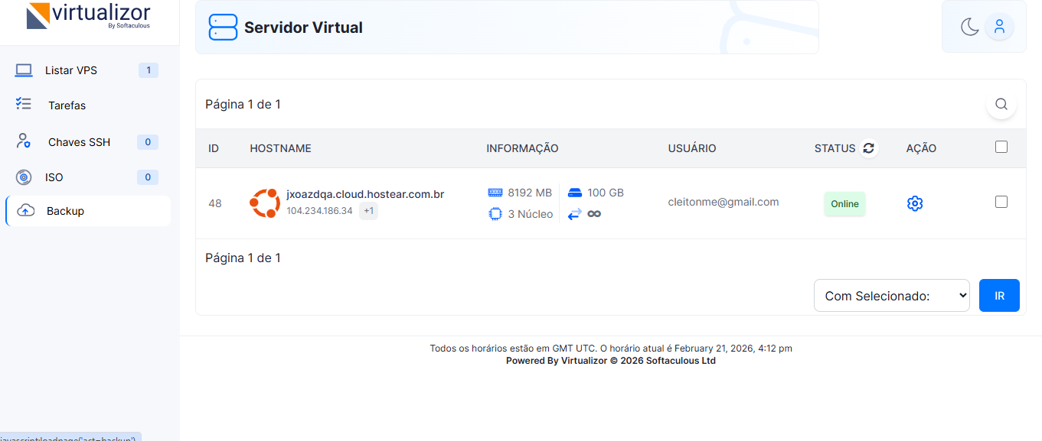Viewport: 1042px width, 441px height.
Task: Open the Backup sidebar item
Action: click(x=65, y=211)
